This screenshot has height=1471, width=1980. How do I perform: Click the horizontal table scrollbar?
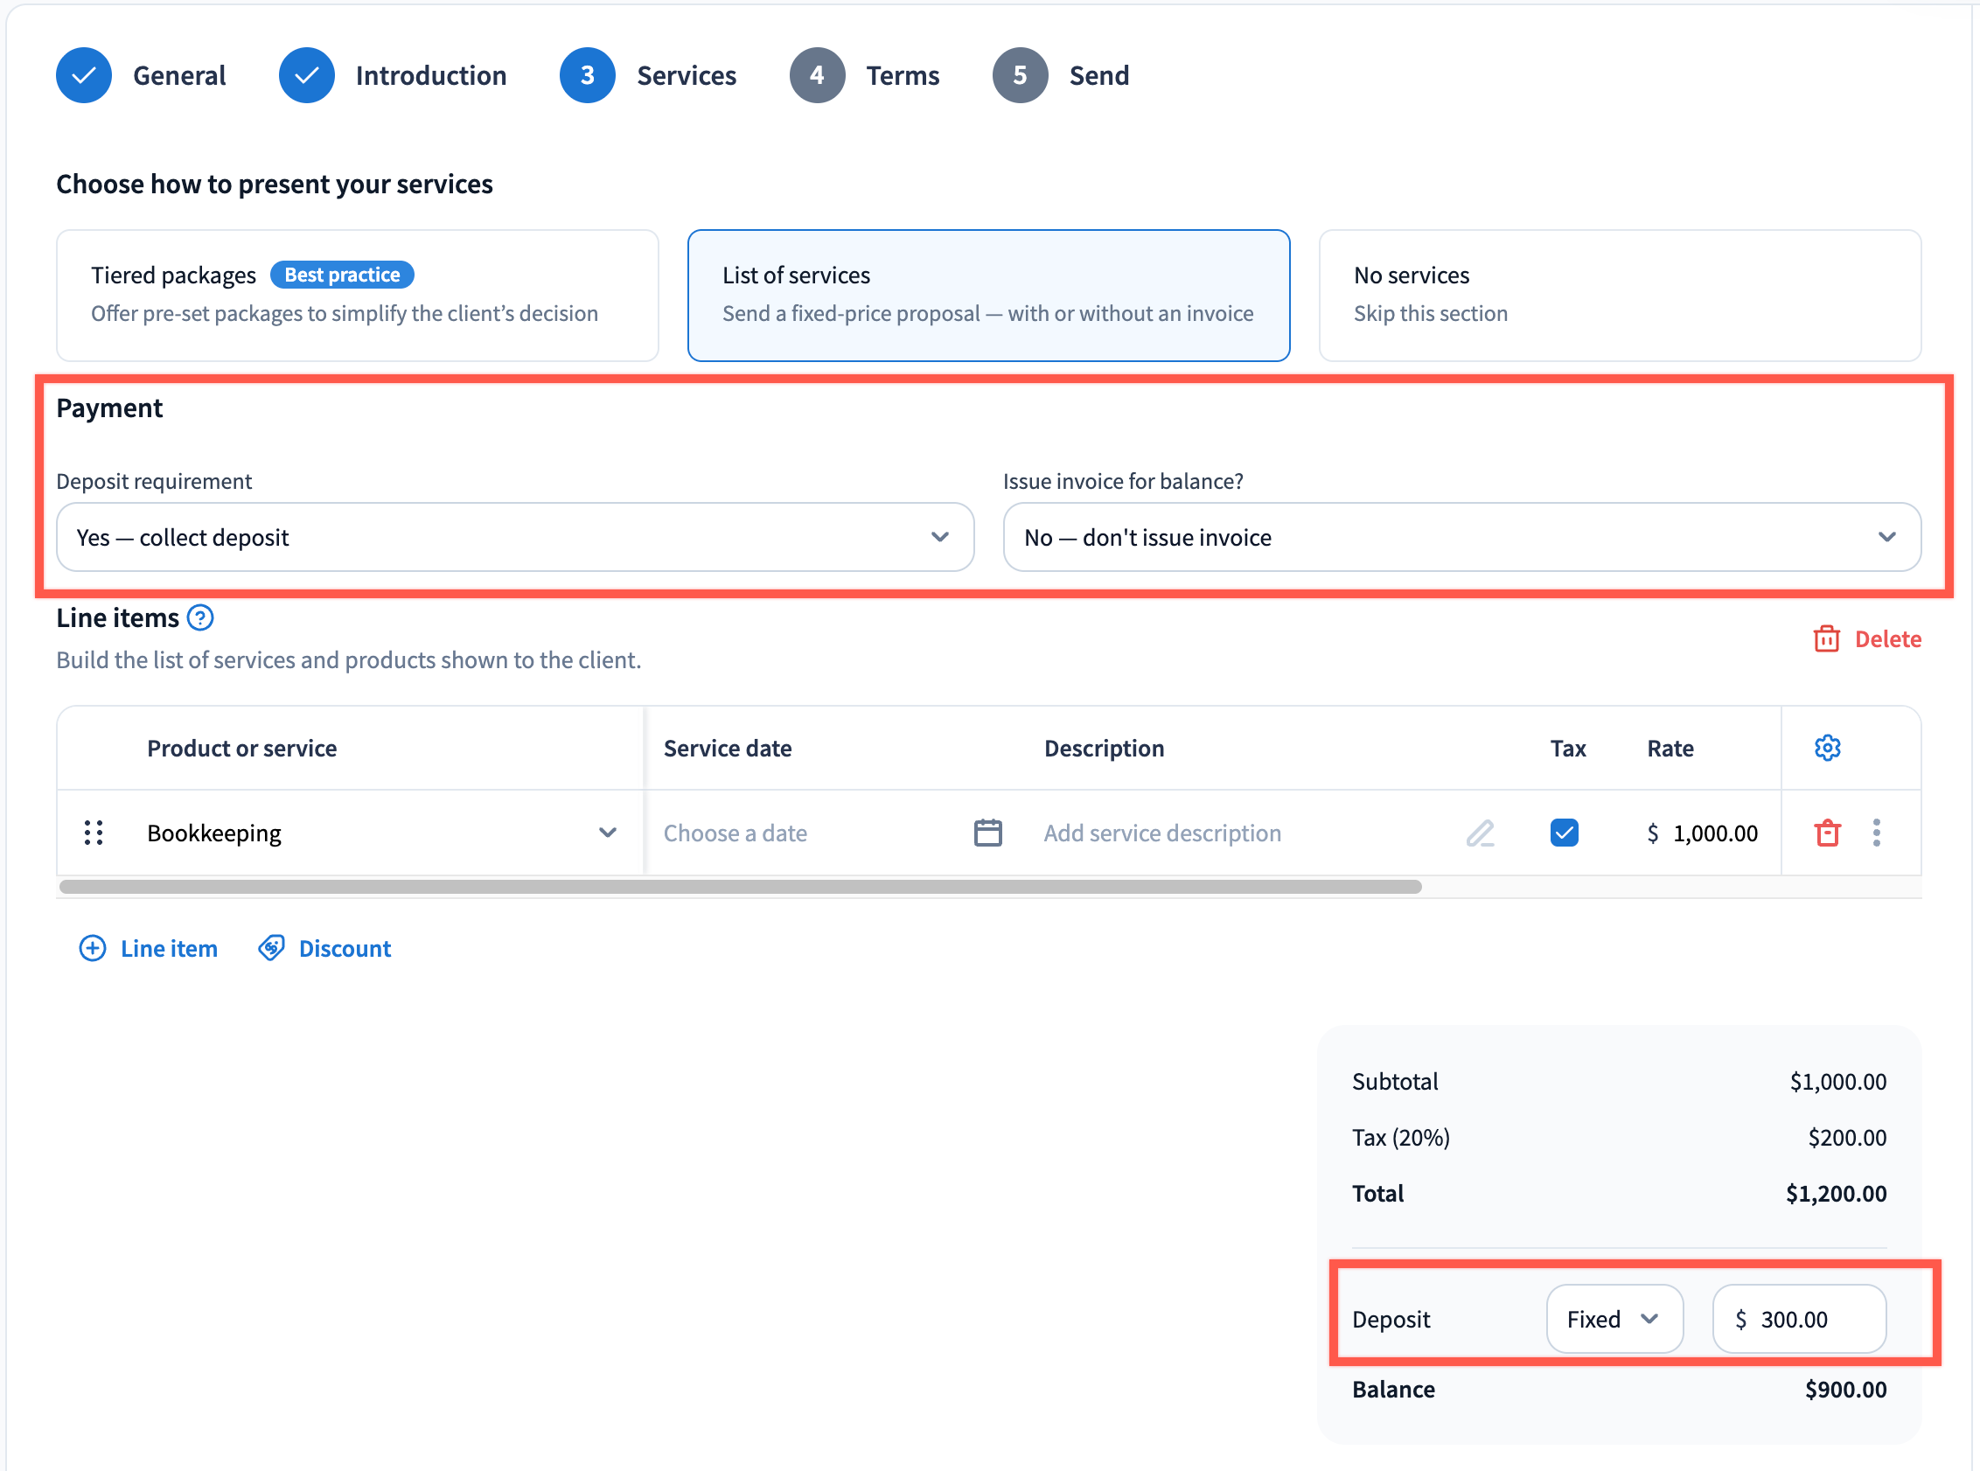pos(739,887)
